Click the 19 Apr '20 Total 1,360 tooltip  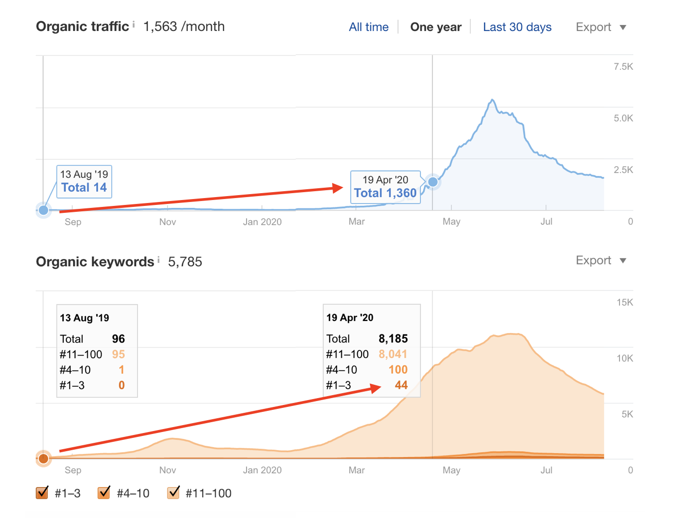point(385,187)
